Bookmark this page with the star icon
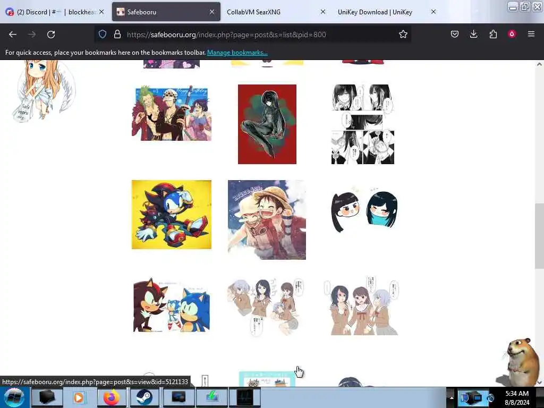The height and width of the screenshot is (408, 544). coord(403,34)
